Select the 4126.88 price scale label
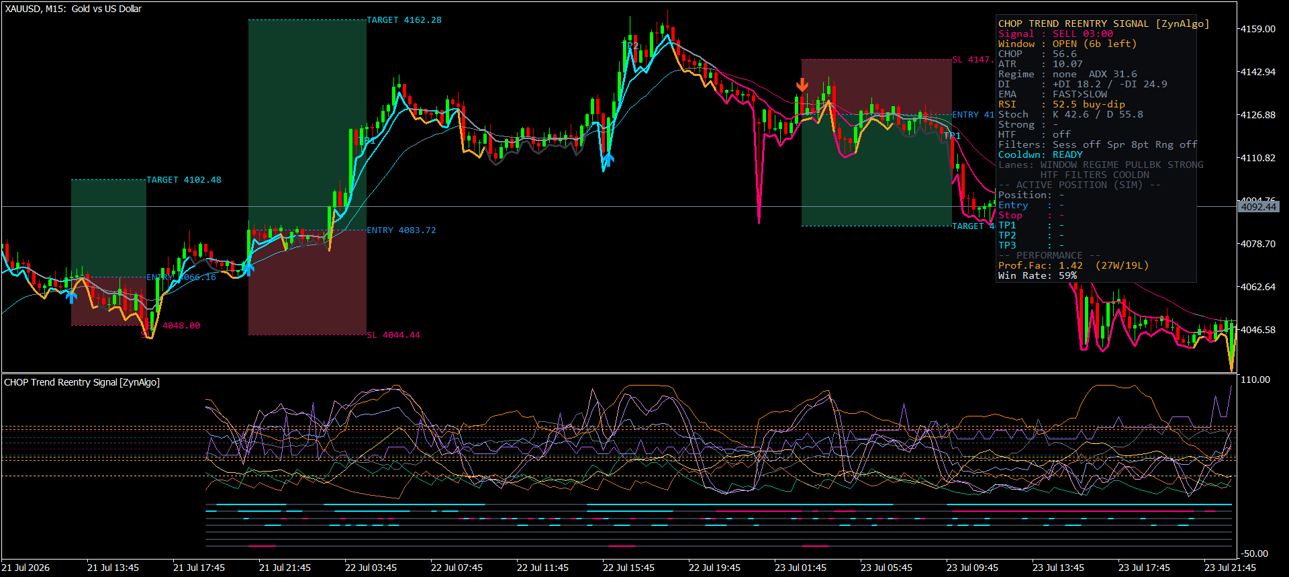The width and height of the screenshot is (1289, 577). (1258, 115)
